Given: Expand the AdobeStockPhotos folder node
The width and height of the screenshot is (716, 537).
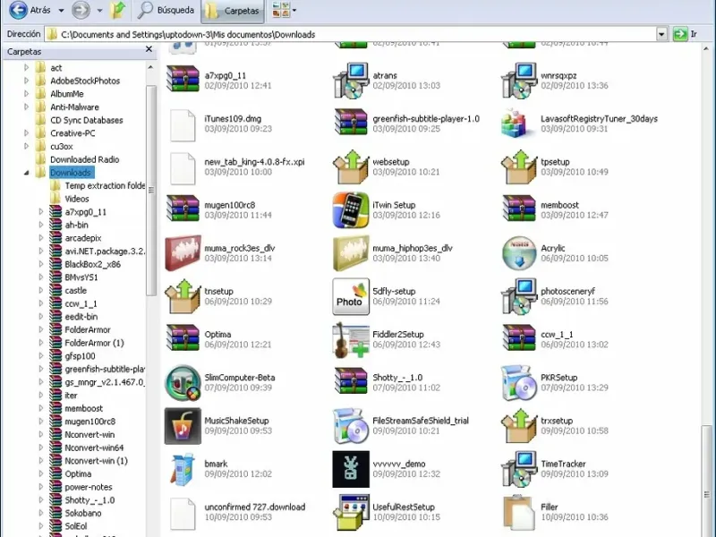Looking at the screenshot, I should pos(26,81).
